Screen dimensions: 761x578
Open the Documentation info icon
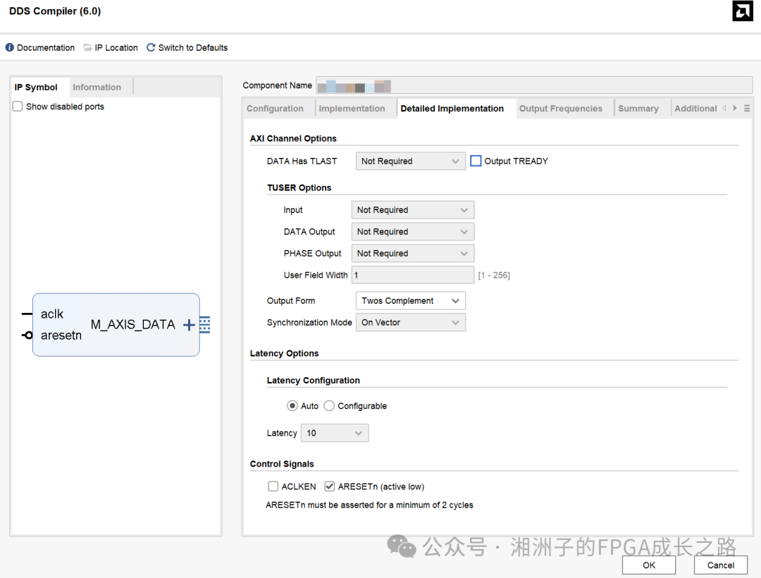9,47
